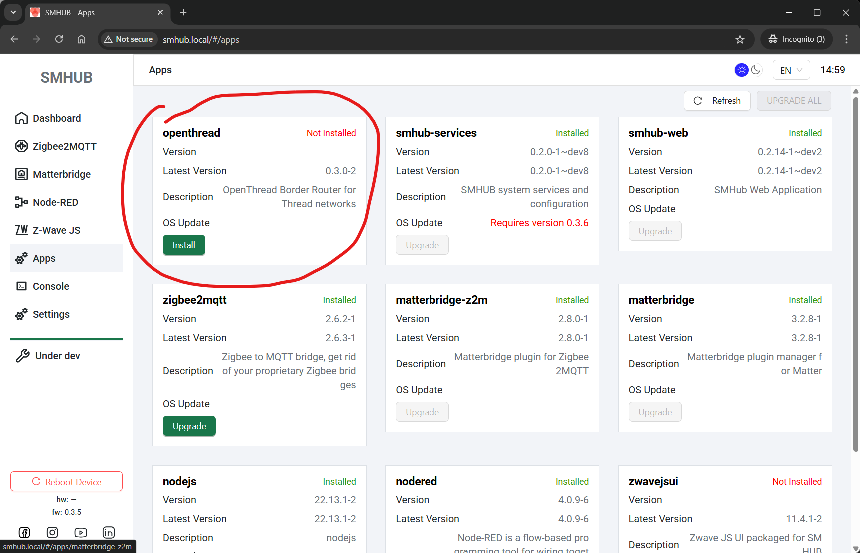The image size is (860, 553).
Task: Open Chrome's three-dot menu
Action: coord(846,39)
